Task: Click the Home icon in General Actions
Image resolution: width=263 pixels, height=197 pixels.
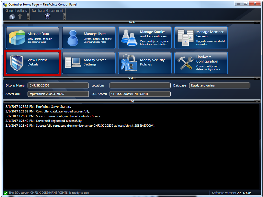Action: pyautogui.click(x=12, y=16)
